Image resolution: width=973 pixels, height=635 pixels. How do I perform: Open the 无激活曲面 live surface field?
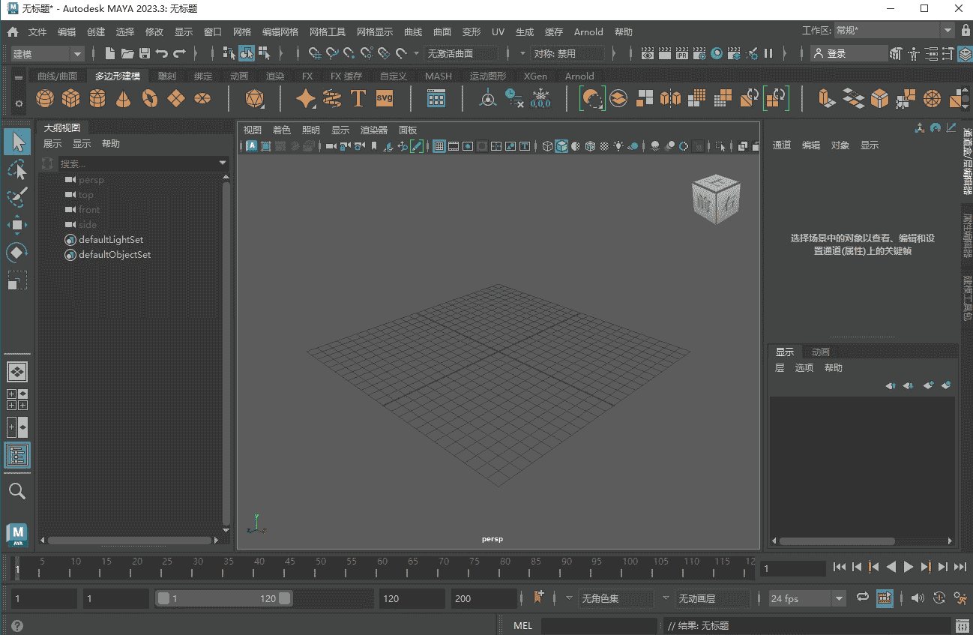pos(461,53)
